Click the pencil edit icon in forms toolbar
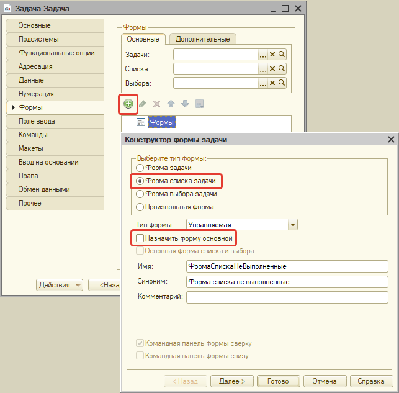 [x=142, y=104]
